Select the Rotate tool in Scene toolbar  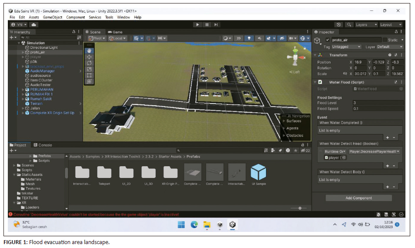(89, 63)
